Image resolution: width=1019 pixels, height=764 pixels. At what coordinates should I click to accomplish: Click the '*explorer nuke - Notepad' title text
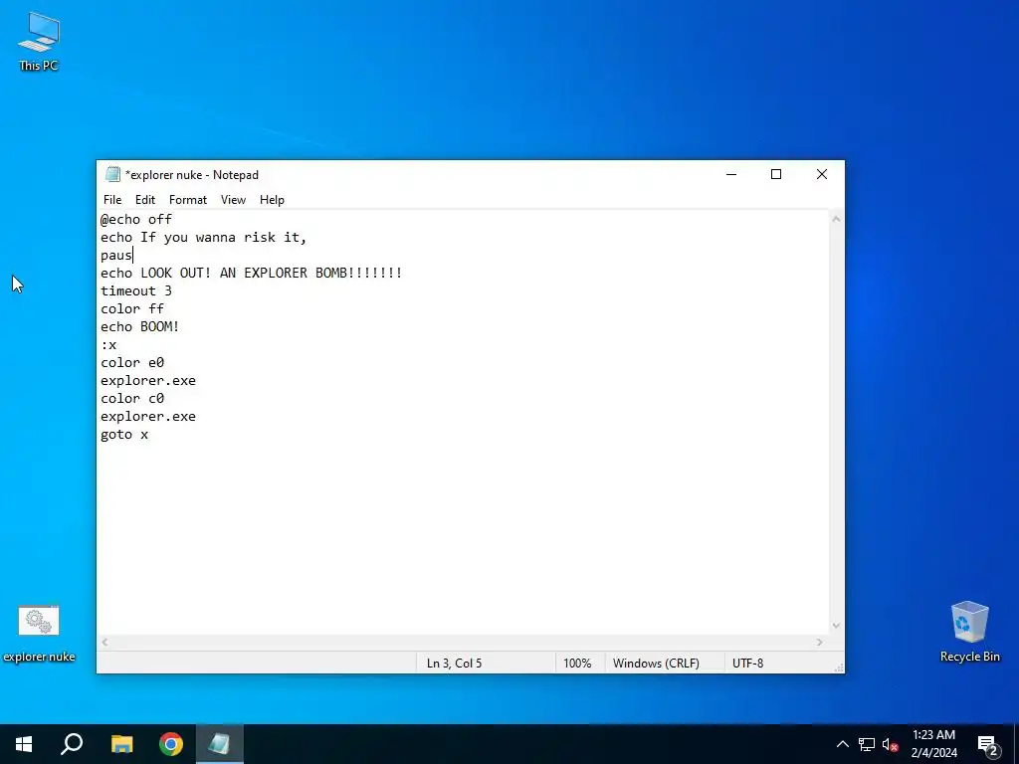(x=192, y=175)
